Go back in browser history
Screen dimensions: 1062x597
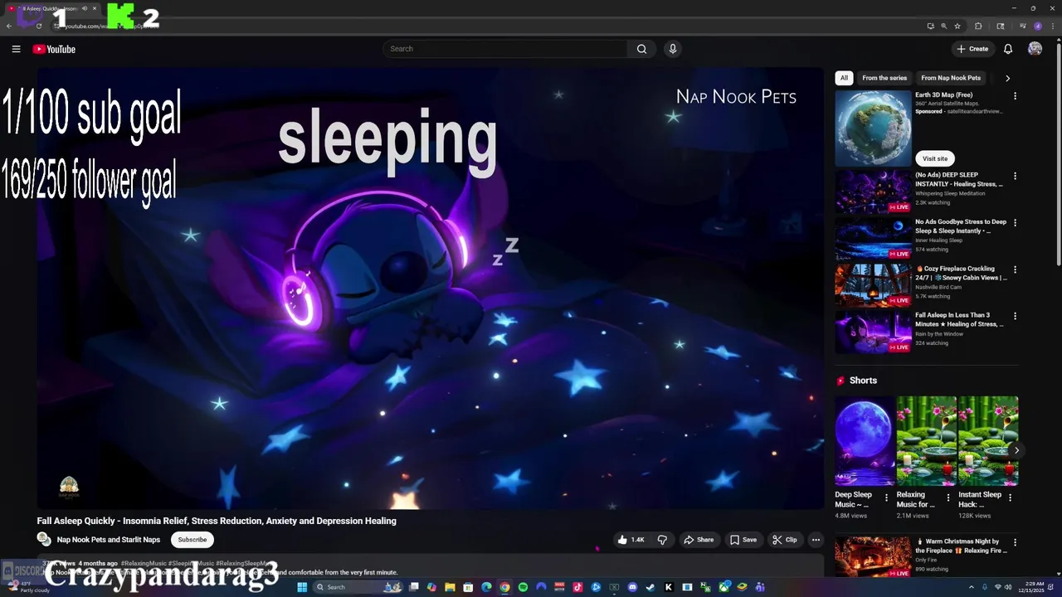click(x=9, y=26)
